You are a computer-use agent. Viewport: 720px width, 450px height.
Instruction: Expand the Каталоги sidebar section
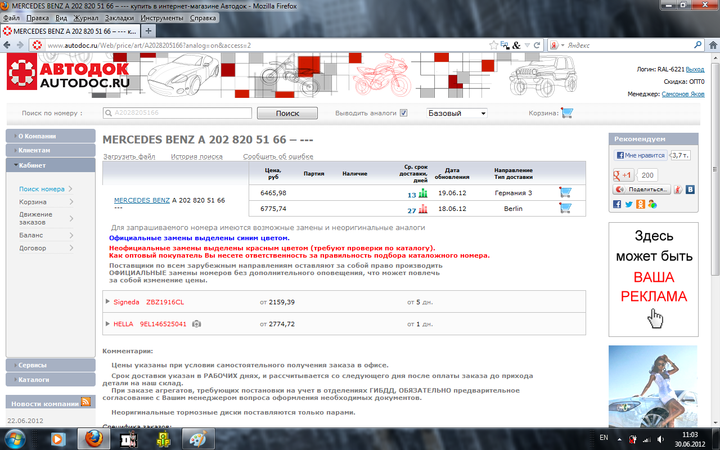(x=51, y=380)
